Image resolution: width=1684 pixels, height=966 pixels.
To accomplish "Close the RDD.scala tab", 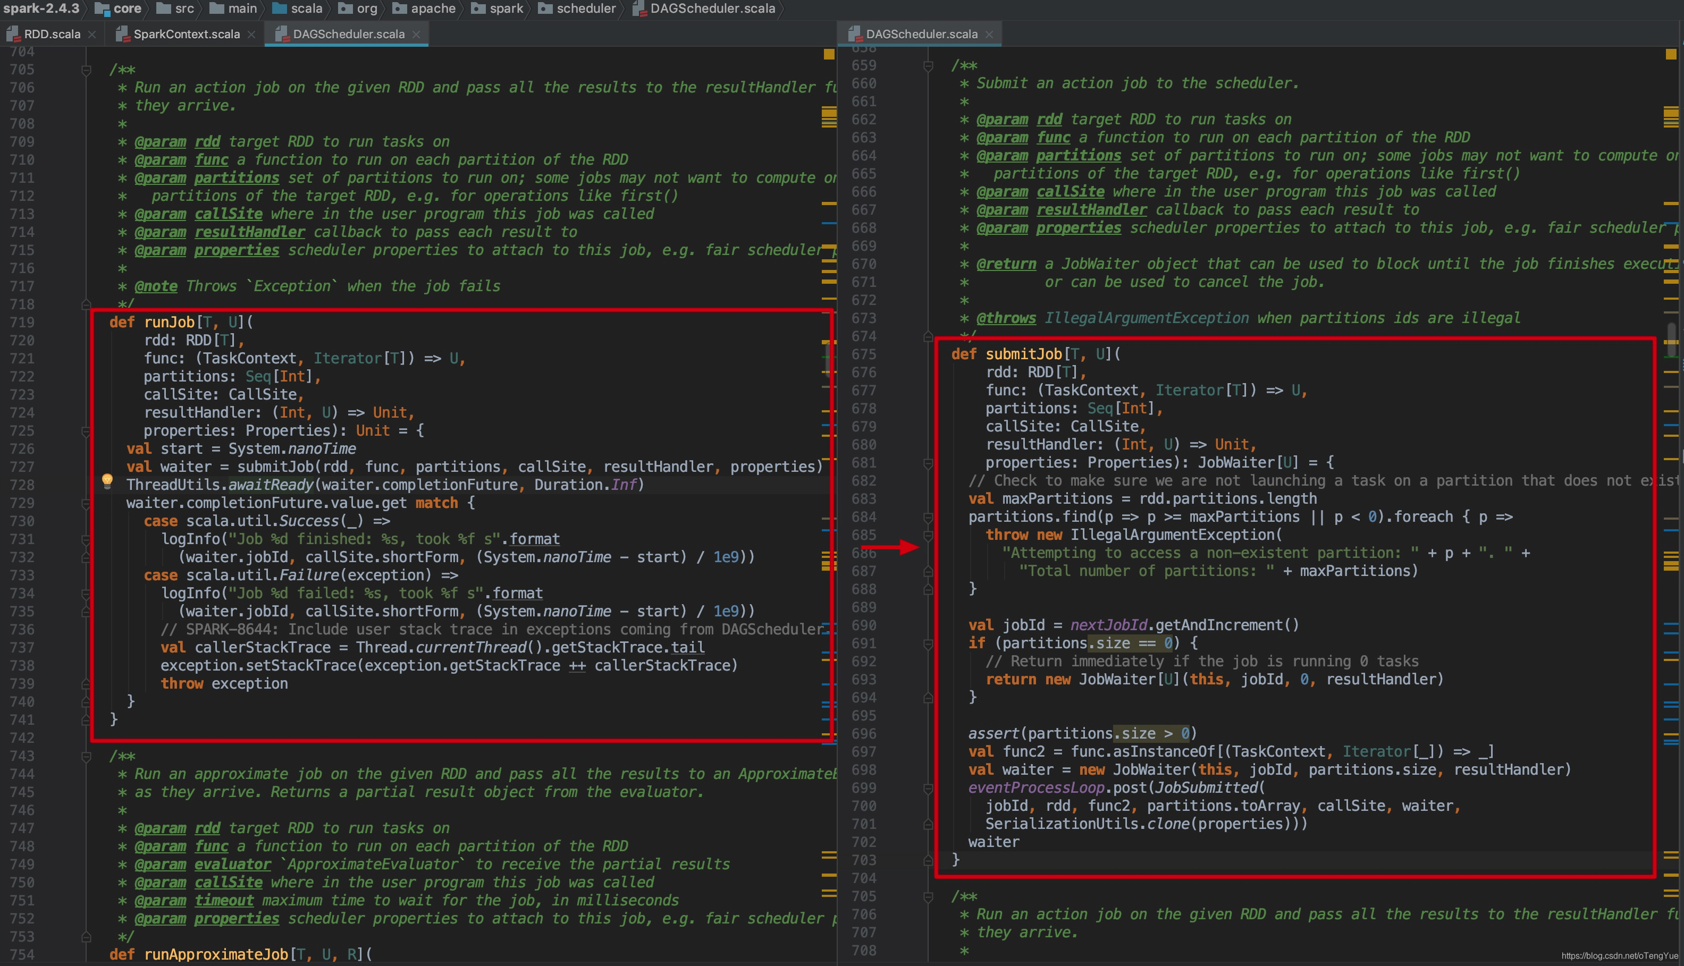I will click(91, 35).
